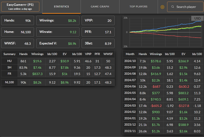Image resolution: width=204 pixels, height=137 pixels.
Task: Click the EasyGamerrr (PS) player name card
Action: 20,7
